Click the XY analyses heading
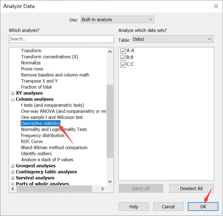223x216 pixels. coord(29,93)
